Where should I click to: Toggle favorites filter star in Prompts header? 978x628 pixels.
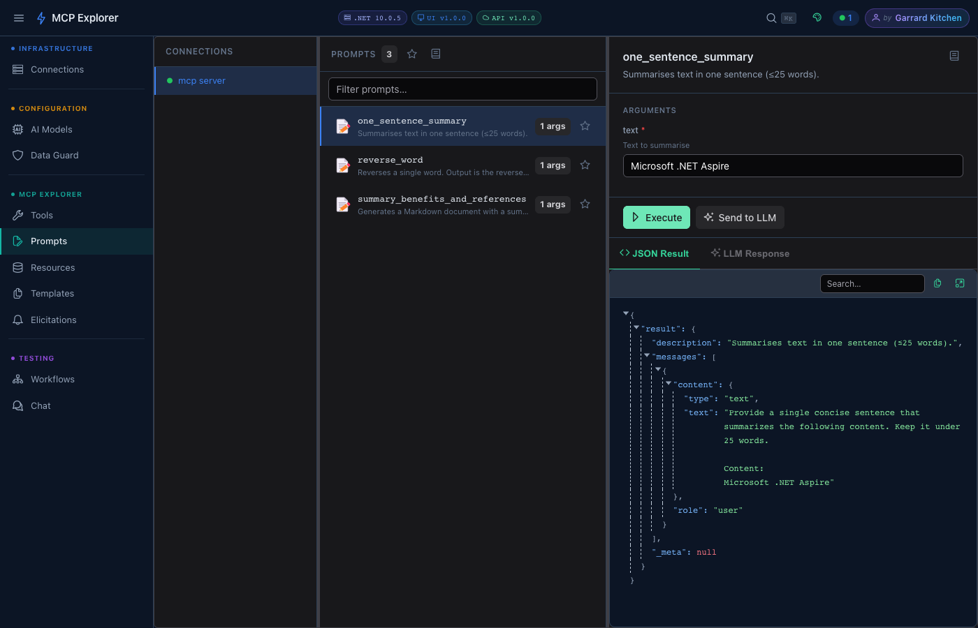pyautogui.click(x=412, y=54)
